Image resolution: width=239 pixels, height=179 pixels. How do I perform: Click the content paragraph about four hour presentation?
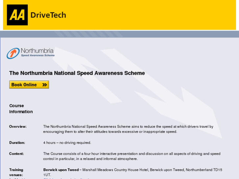click(x=132, y=156)
